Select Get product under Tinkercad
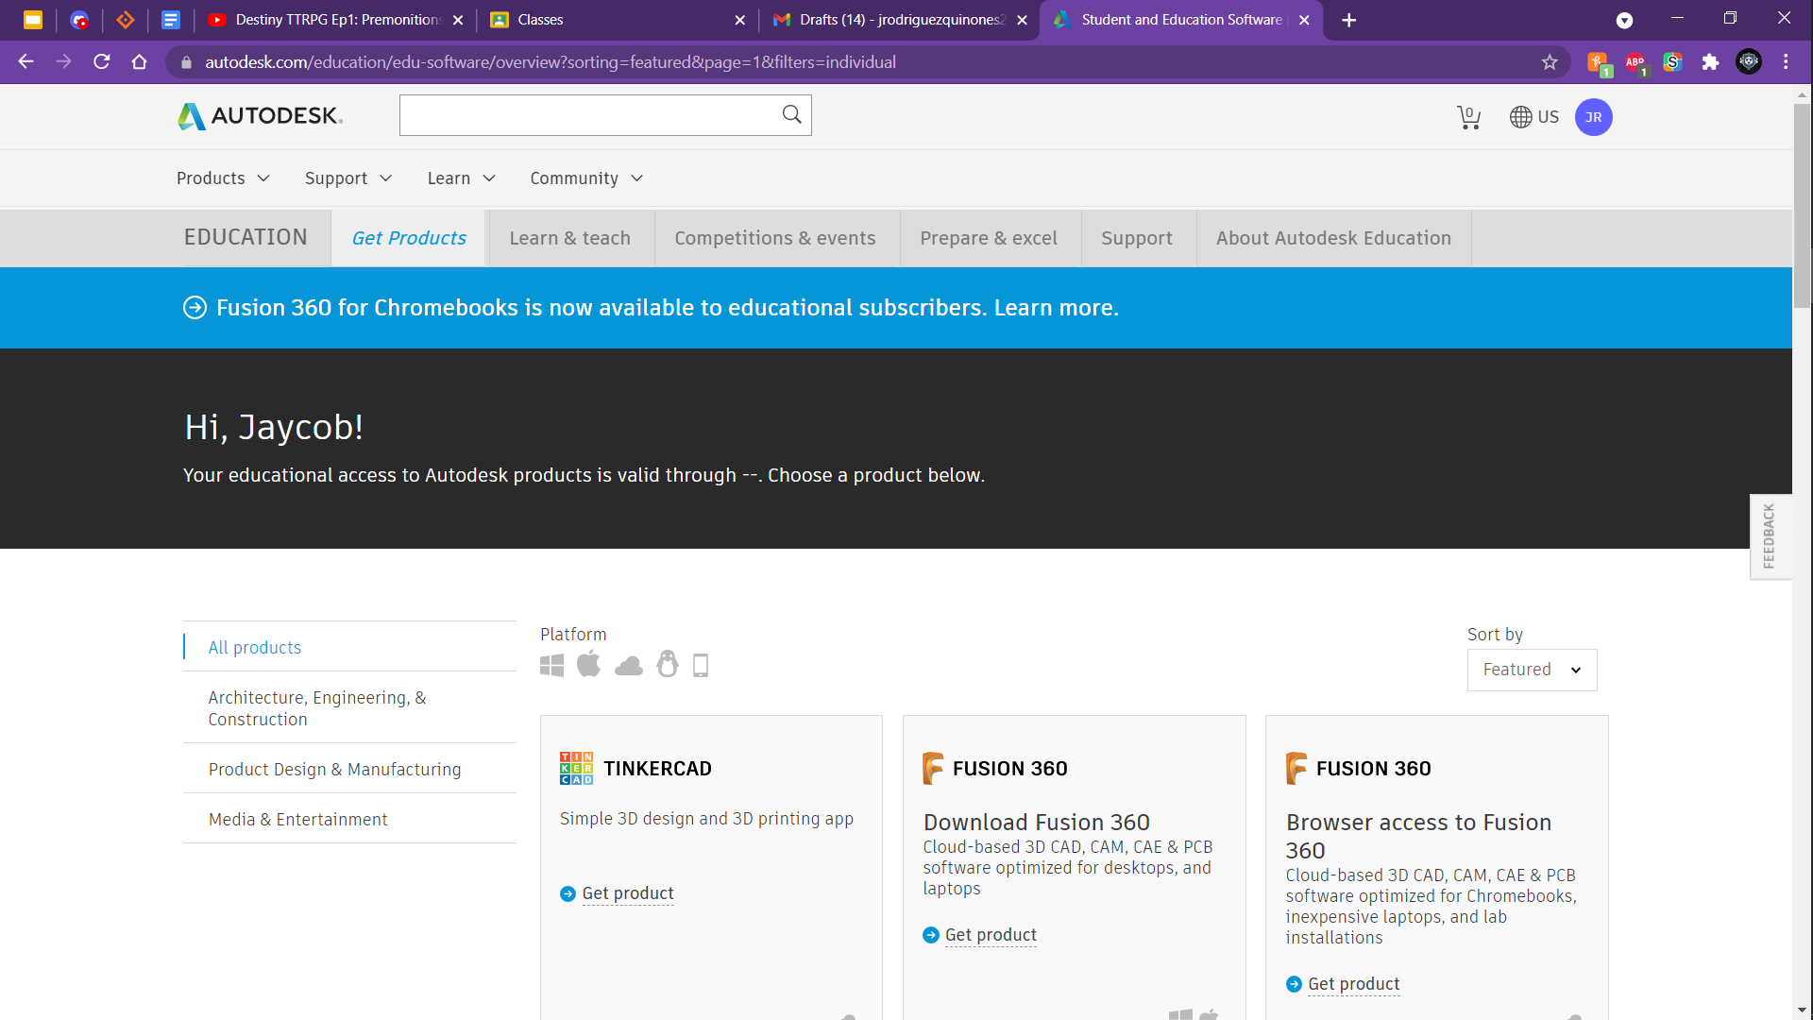Screen dimensions: 1813x1020 (627, 892)
